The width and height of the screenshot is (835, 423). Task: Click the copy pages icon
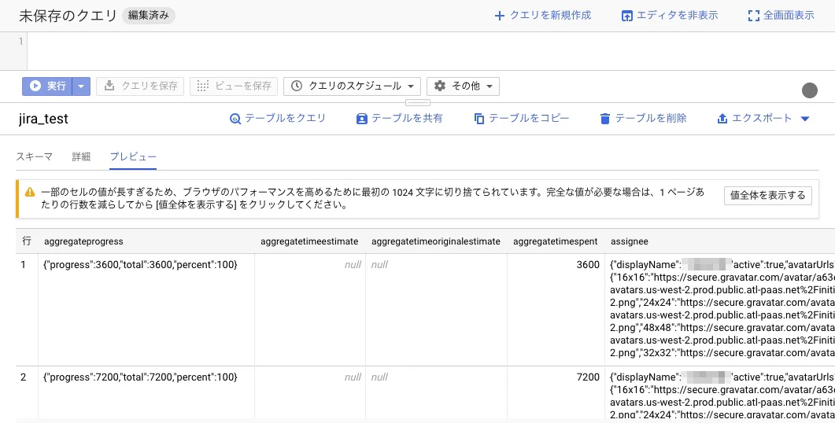478,119
